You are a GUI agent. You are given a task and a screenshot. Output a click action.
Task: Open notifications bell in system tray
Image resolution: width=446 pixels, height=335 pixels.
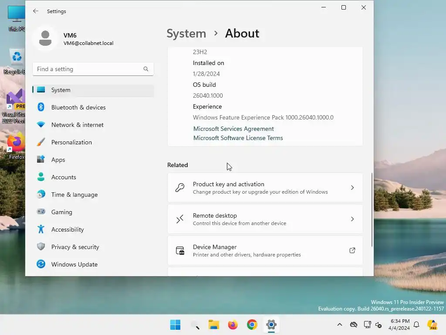tap(416, 325)
